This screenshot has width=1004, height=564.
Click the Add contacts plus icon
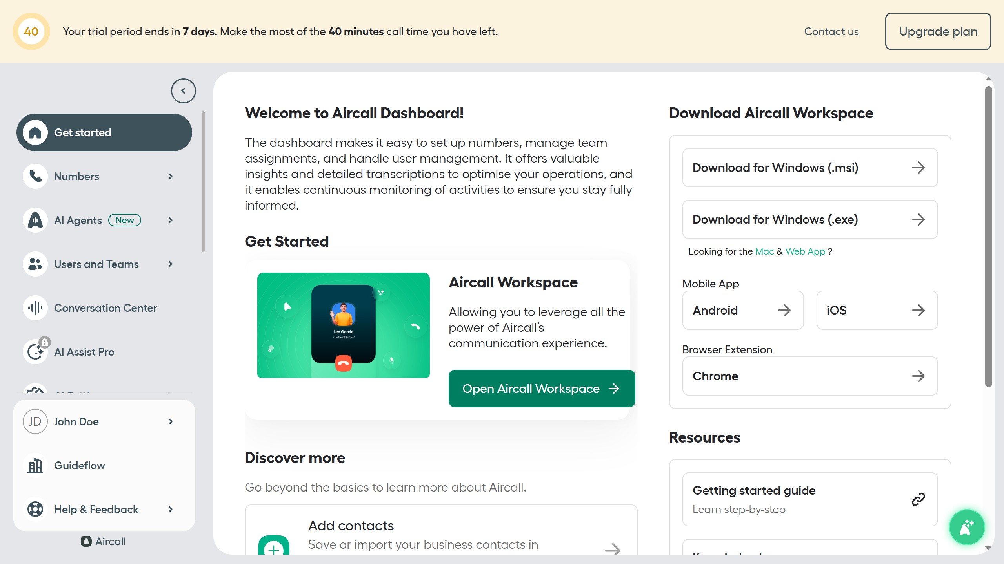point(274,545)
